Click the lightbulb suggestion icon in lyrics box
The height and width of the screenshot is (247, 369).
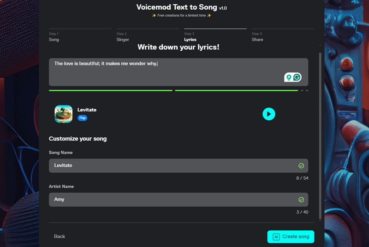pyautogui.click(x=289, y=77)
